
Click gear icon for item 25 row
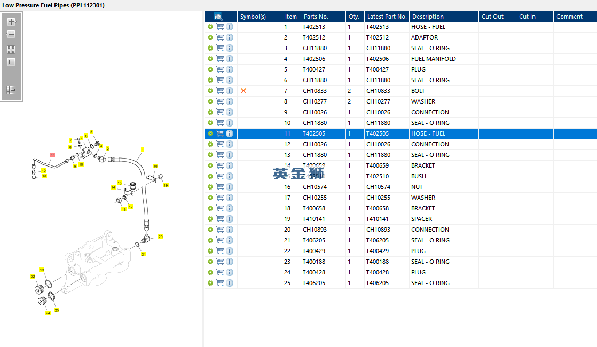click(x=210, y=283)
